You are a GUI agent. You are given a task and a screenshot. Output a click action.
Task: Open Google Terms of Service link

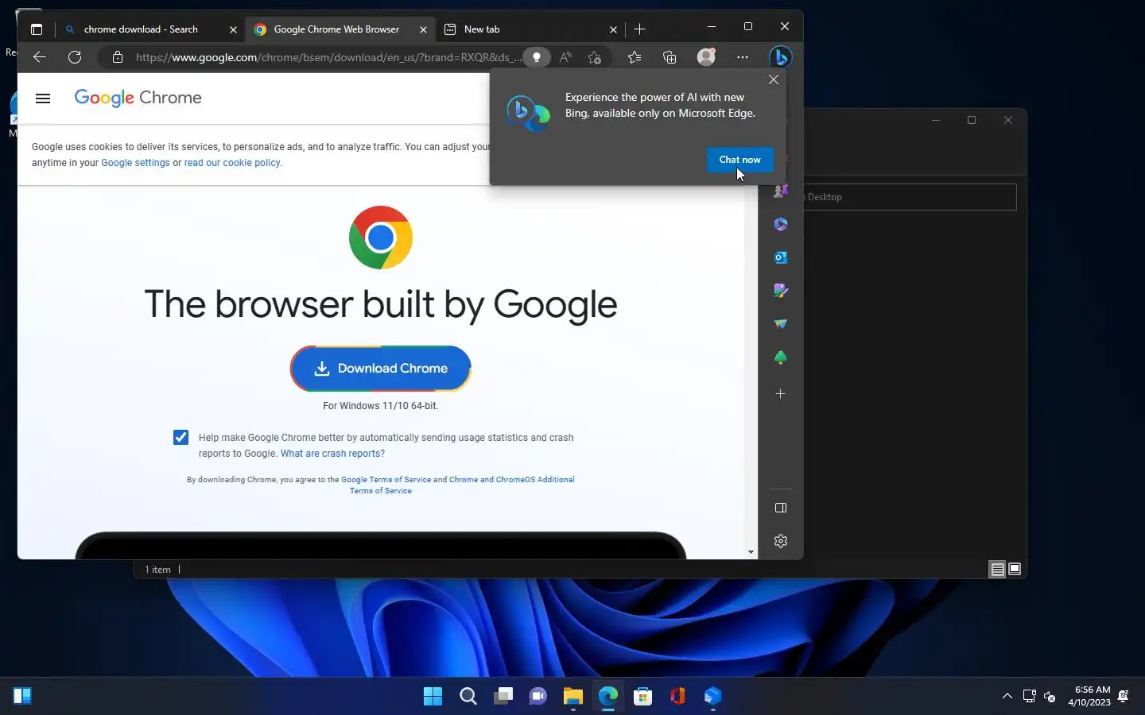[386, 480]
